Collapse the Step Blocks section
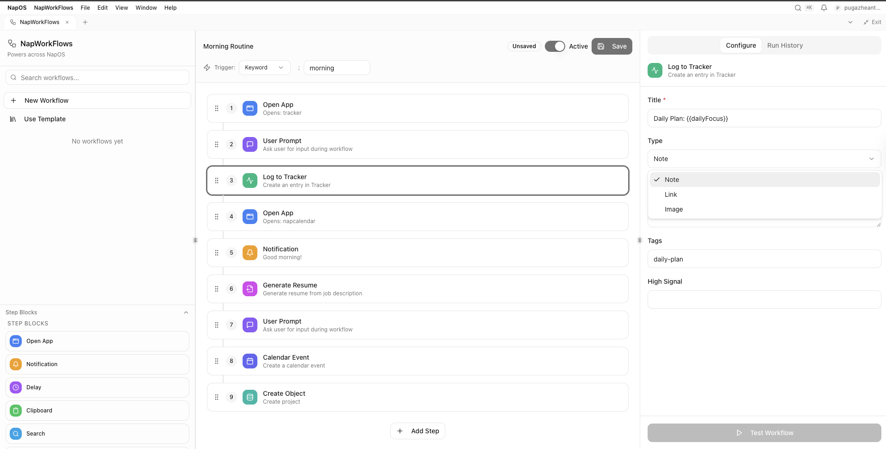Viewport: 886px width, 449px height. tap(186, 312)
